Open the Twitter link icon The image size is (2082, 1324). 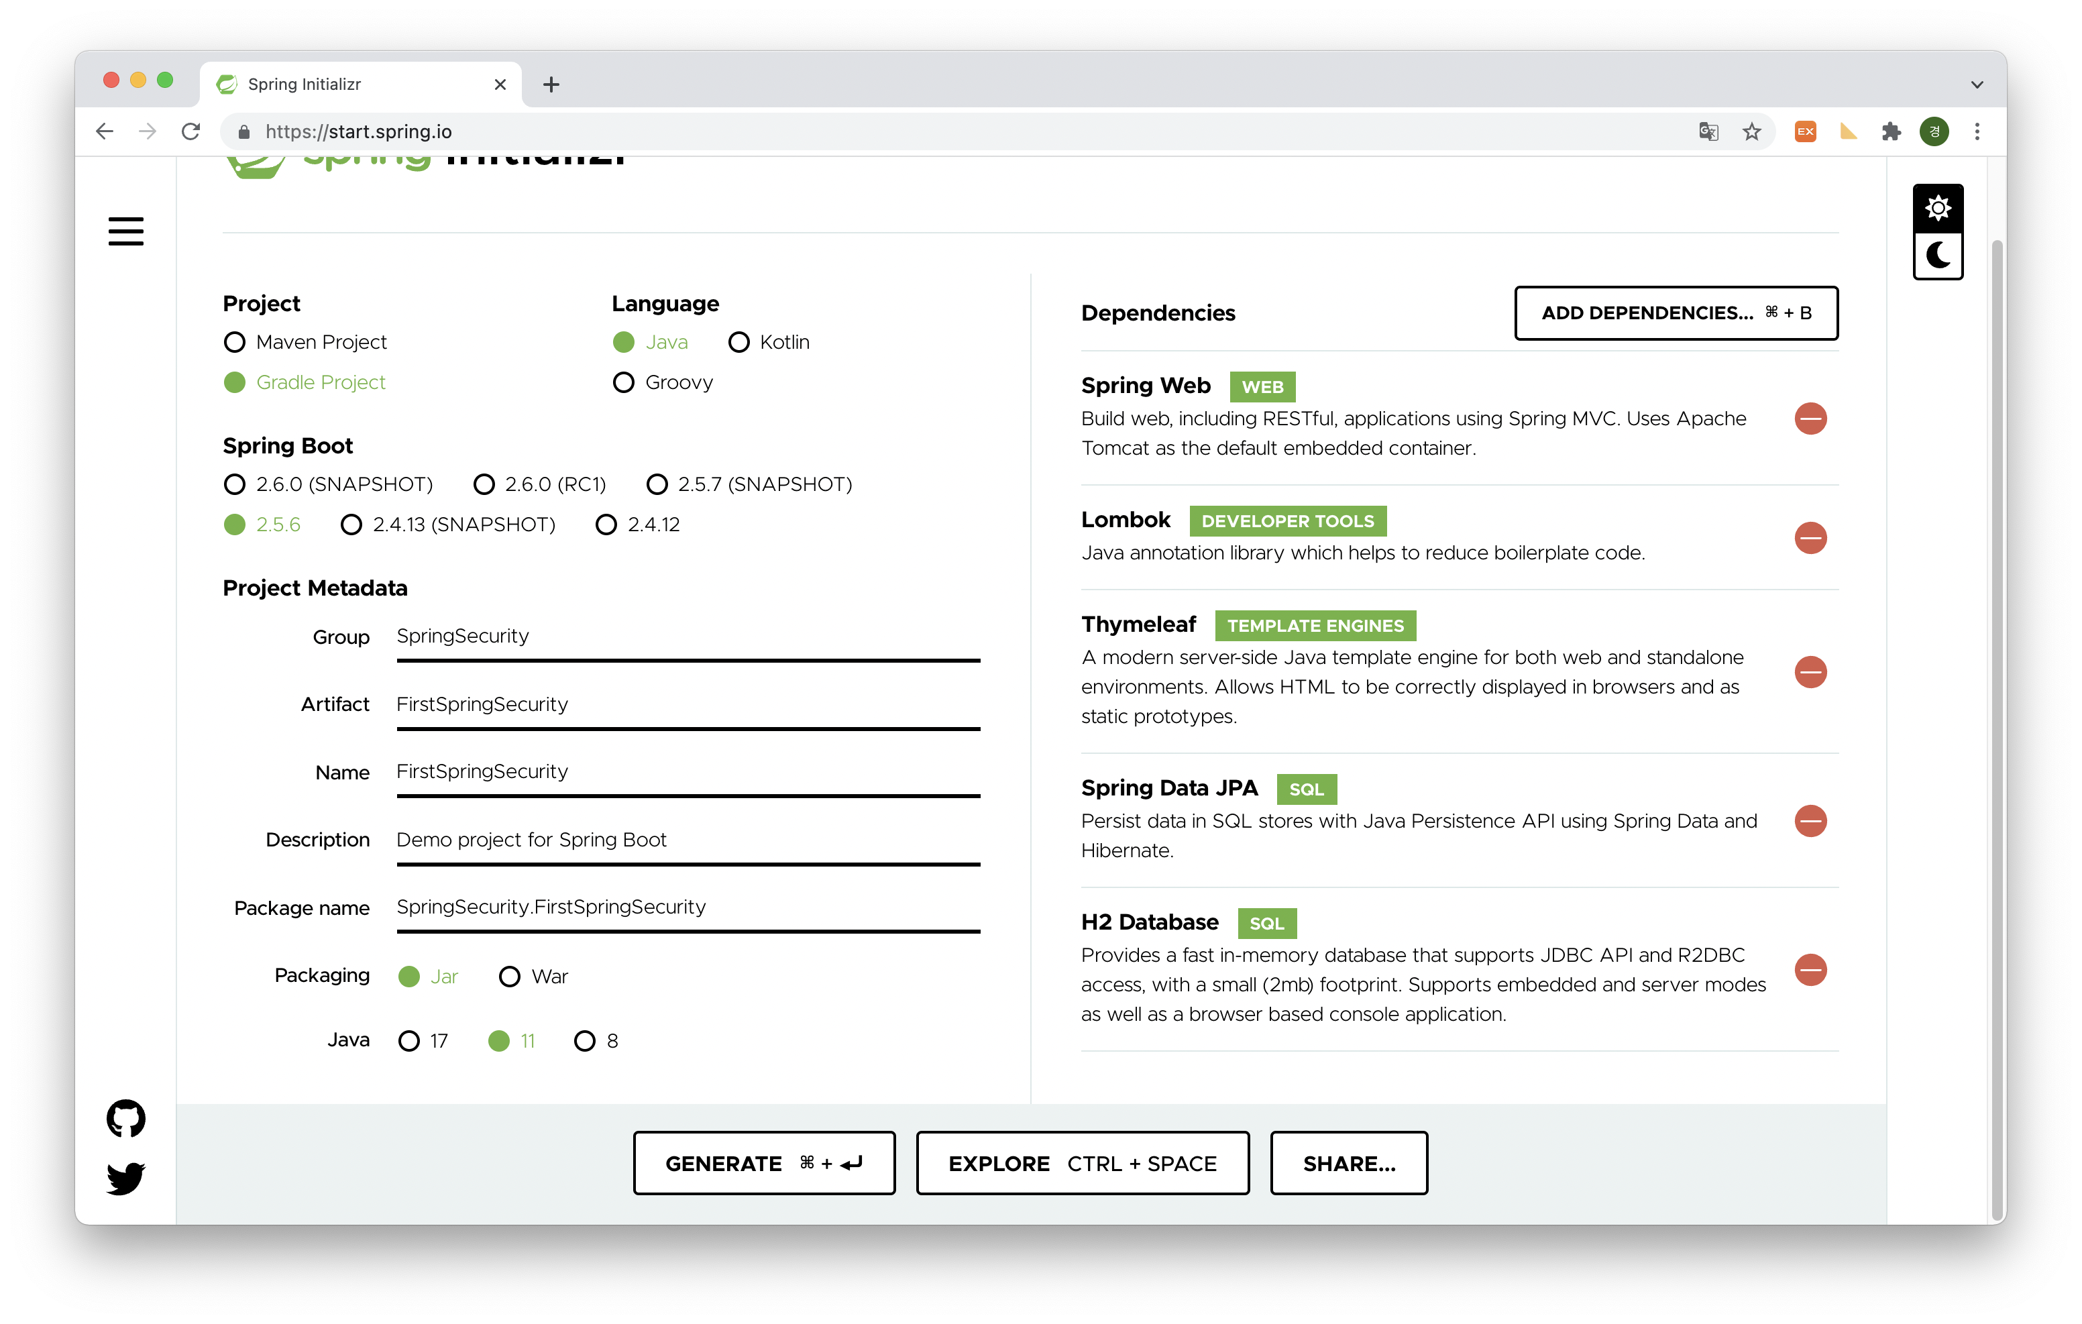point(125,1178)
